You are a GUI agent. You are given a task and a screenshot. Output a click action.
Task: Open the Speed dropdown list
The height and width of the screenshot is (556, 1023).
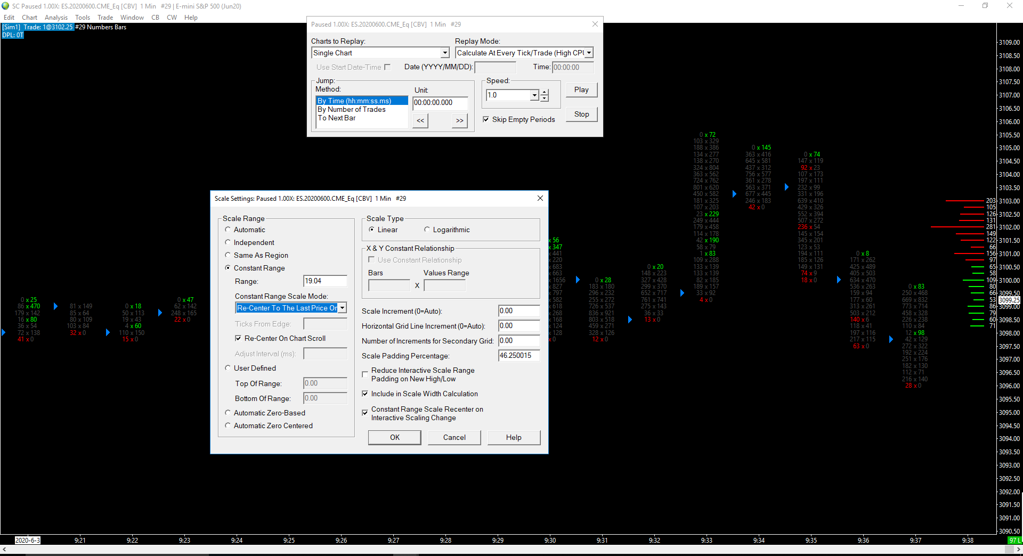[534, 95]
